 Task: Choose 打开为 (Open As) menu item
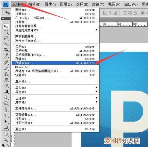55,22
